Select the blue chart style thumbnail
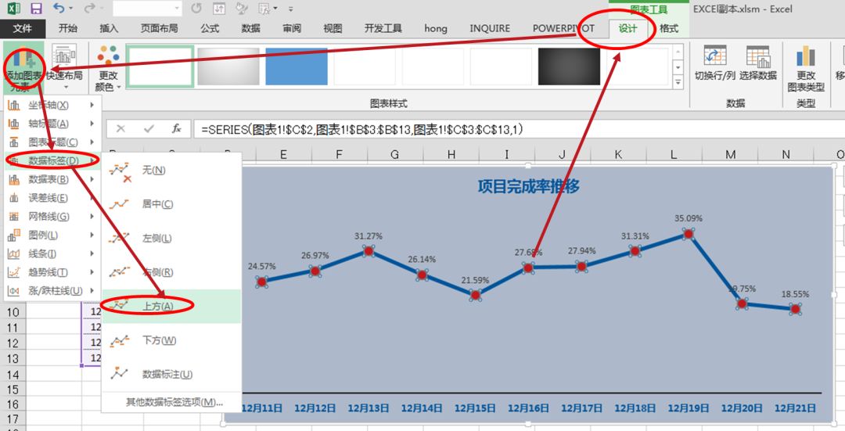 (x=297, y=66)
